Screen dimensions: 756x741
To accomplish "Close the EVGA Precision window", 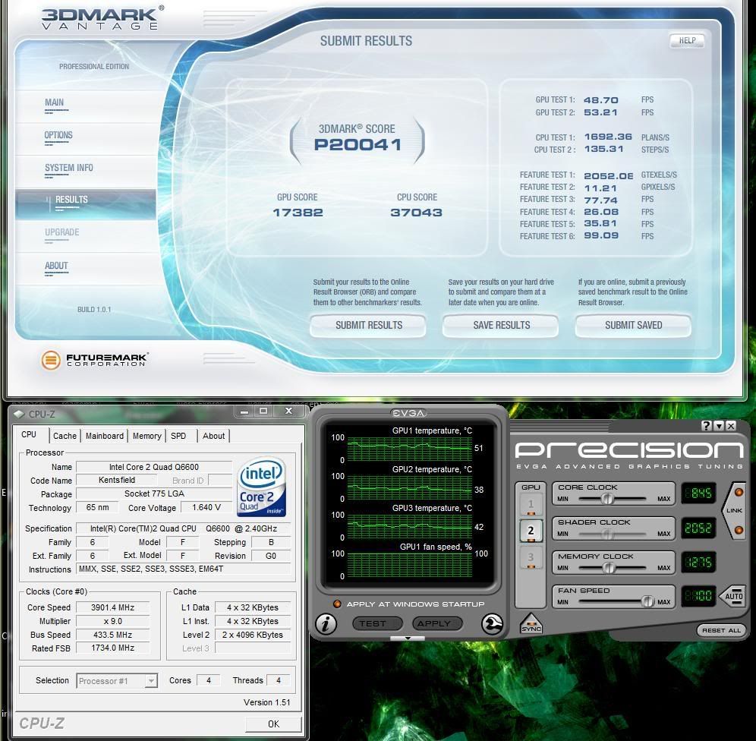I will pyautogui.click(x=731, y=426).
